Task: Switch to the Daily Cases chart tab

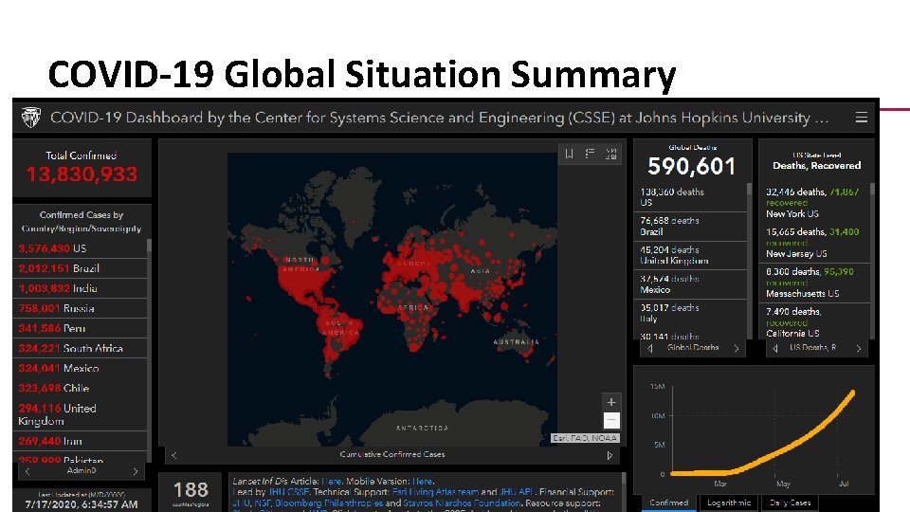Action: (790, 503)
